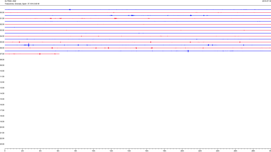The height and width of the screenshot is (152, 271).
Task: Click the station code IG.TRAD..HNZ
Action: pos(10,1)
